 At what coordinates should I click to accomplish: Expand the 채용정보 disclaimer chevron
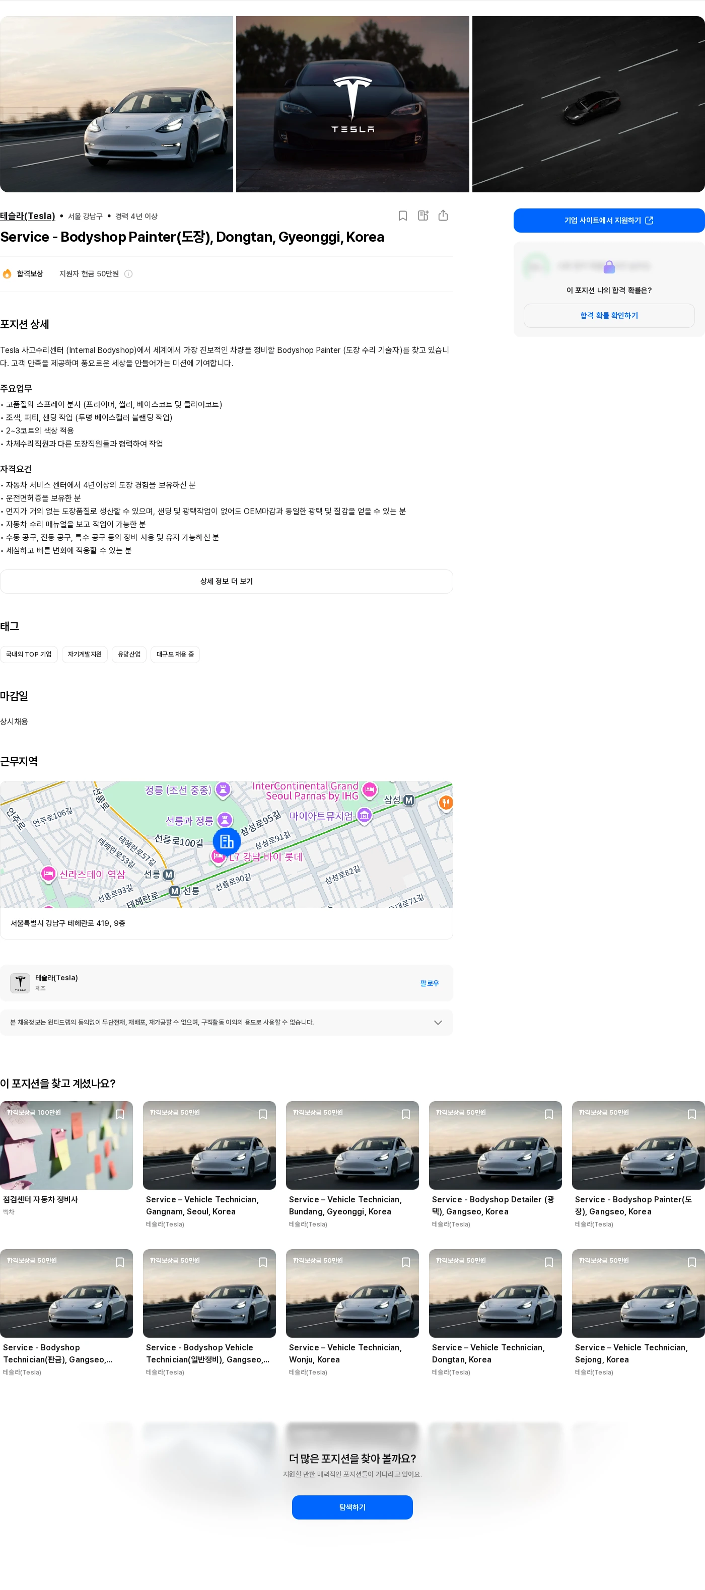click(x=438, y=1022)
